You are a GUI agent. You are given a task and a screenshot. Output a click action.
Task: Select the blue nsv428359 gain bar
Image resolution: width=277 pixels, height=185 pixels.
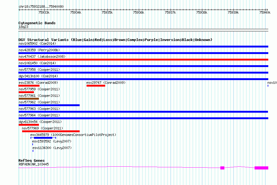click(143, 53)
